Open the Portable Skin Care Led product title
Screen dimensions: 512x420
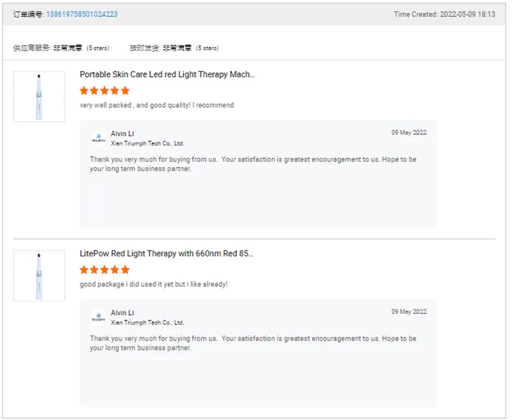click(x=167, y=75)
